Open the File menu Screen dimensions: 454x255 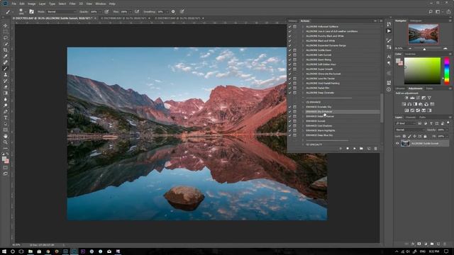tap(13, 4)
